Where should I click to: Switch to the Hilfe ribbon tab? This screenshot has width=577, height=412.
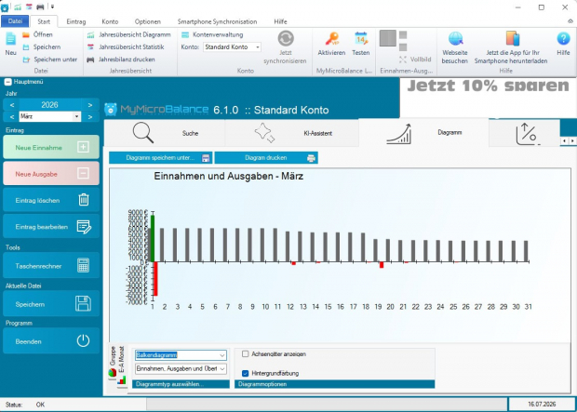click(x=280, y=21)
